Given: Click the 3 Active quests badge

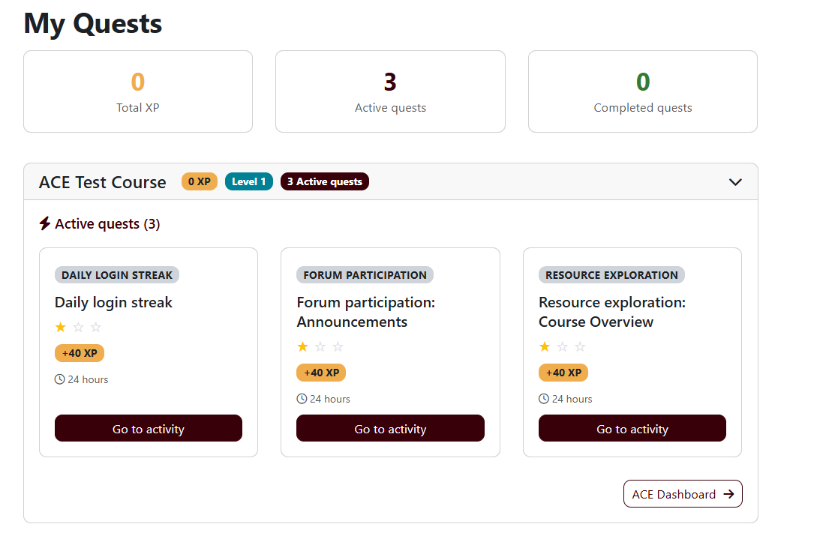Looking at the screenshot, I should pyautogui.click(x=325, y=181).
